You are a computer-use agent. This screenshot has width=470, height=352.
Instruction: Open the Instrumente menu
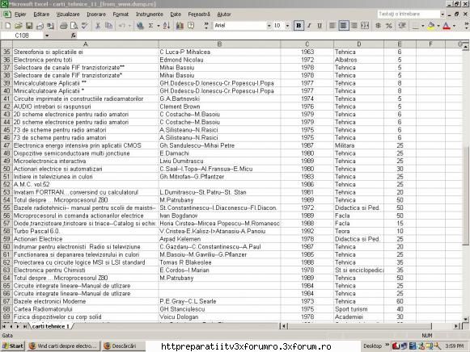pyautogui.click(x=150, y=14)
